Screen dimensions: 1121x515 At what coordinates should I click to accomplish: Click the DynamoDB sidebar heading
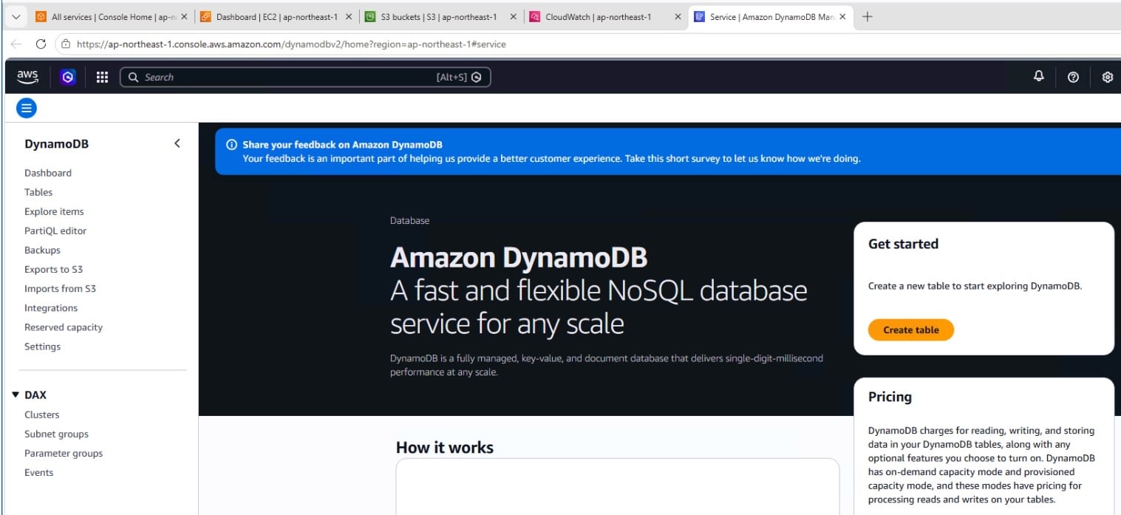tap(56, 144)
